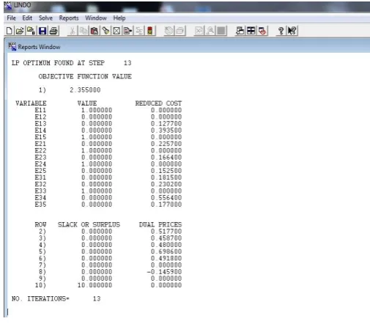Click the Find flashlight icon
The width and height of the screenshot is (370, 324).
pyautogui.click(x=106, y=31)
